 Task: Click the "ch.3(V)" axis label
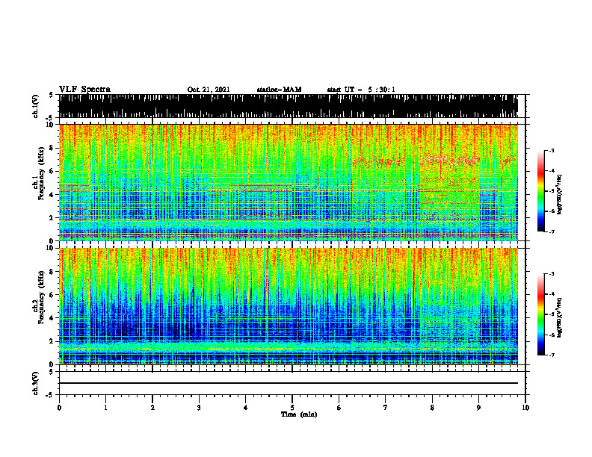coord(36,383)
